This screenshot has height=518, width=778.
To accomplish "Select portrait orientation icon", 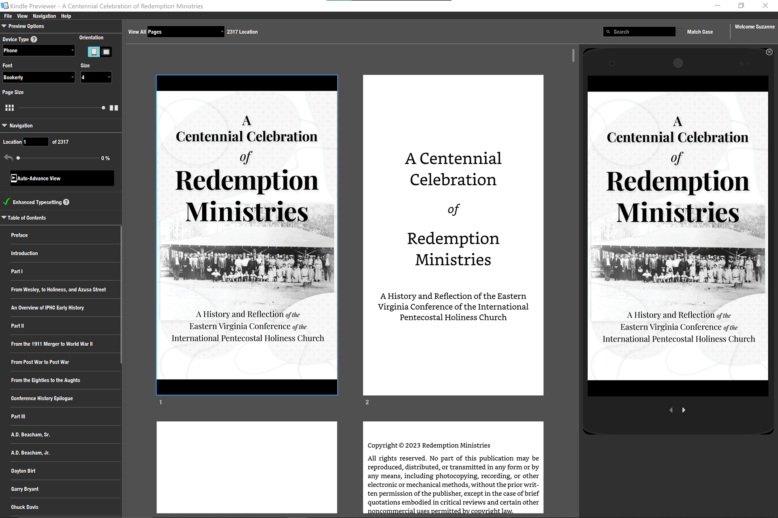I will [x=94, y=52].
